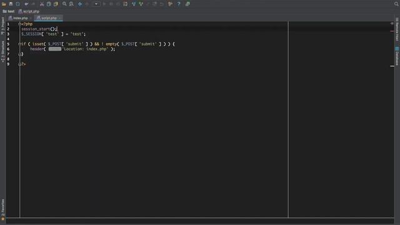This screenshot has height=225, width=400.
Task: Click the 'Location: index.php' string
Action: [x=86, y=49]
